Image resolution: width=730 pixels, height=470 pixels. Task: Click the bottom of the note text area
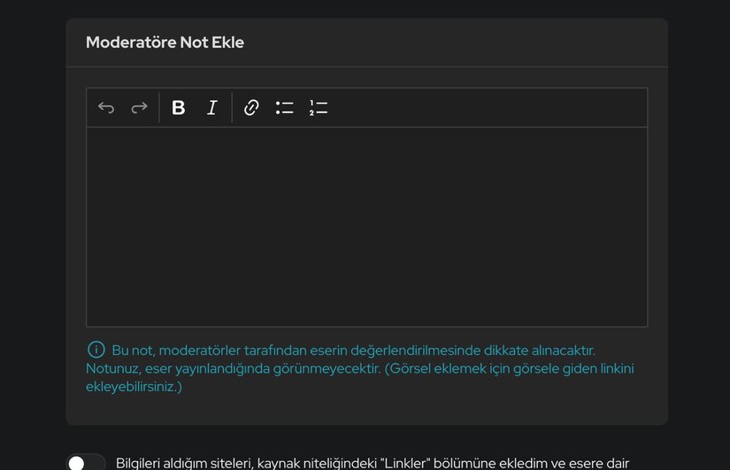[366, 314]
